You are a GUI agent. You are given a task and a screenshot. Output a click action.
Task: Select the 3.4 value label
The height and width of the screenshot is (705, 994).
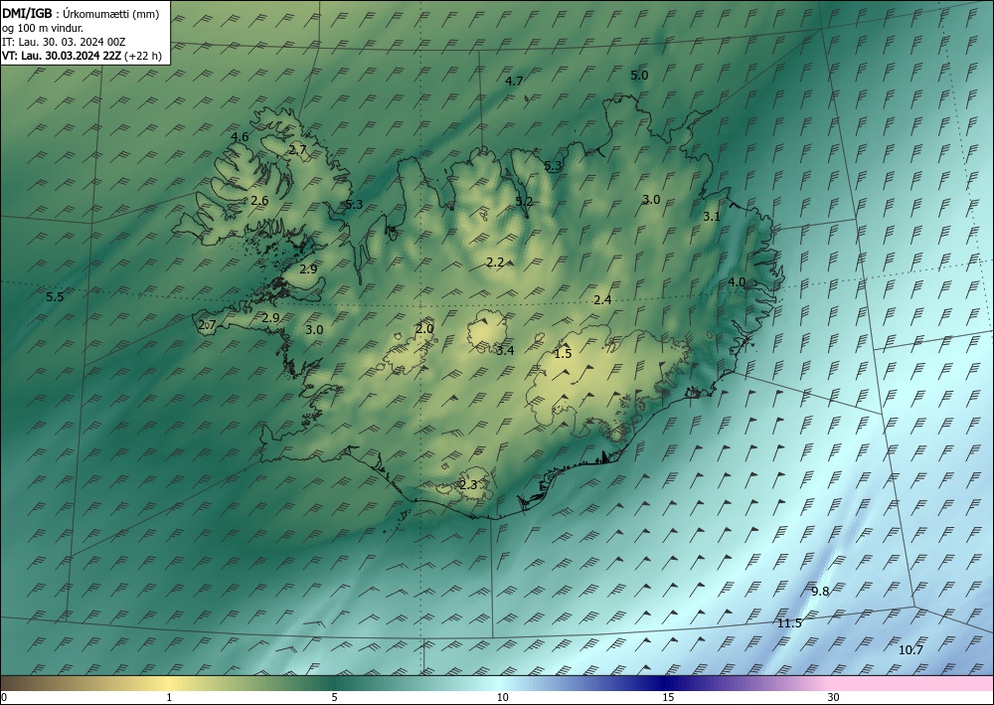click(x=505, y=351)
